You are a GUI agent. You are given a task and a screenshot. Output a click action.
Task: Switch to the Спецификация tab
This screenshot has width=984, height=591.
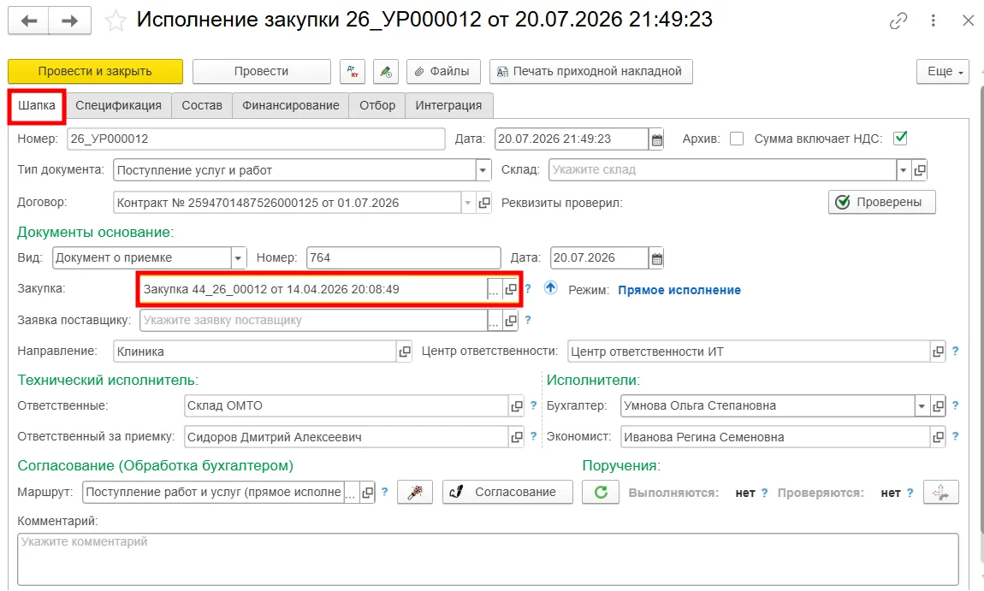119,105
